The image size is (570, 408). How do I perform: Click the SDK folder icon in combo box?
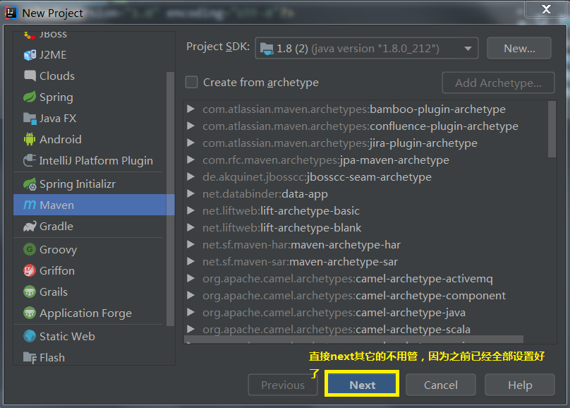pos(267,49)
